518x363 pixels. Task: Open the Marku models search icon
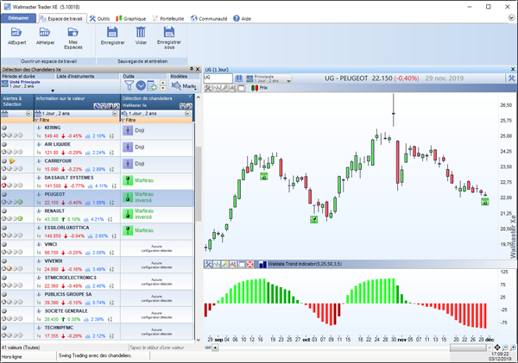176,86
